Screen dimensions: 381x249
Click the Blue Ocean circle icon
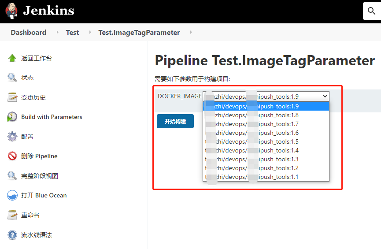12,195
